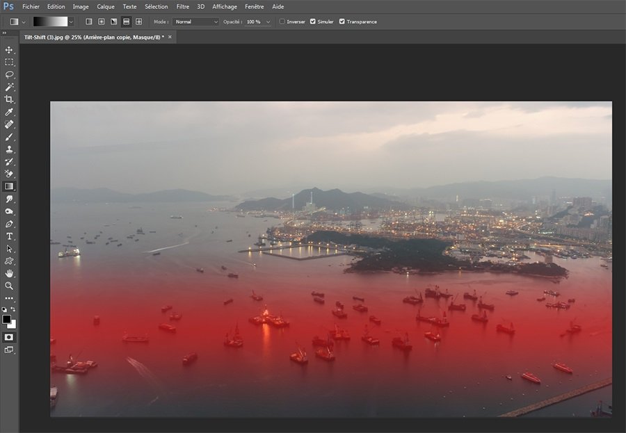Pick the Magic Wand tool
The height and width of the screenshot is (433, 626).
(9, 87)
